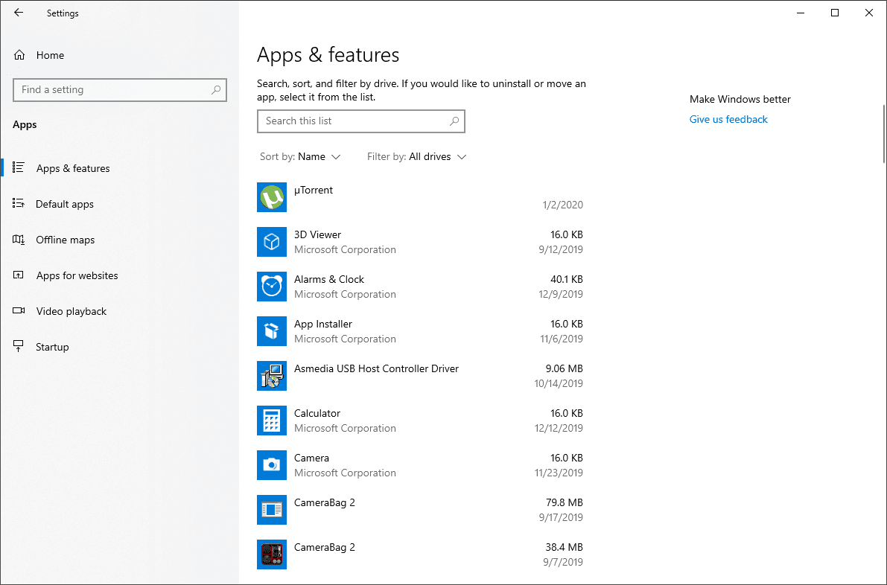The width and height of the screenshot is (887, 585).
Task: Click the 79.8 MB CameraBag 2 icon
Action: 272,510
